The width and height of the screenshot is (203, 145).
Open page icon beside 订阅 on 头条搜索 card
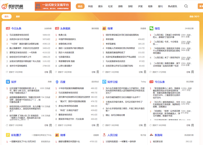98,72
